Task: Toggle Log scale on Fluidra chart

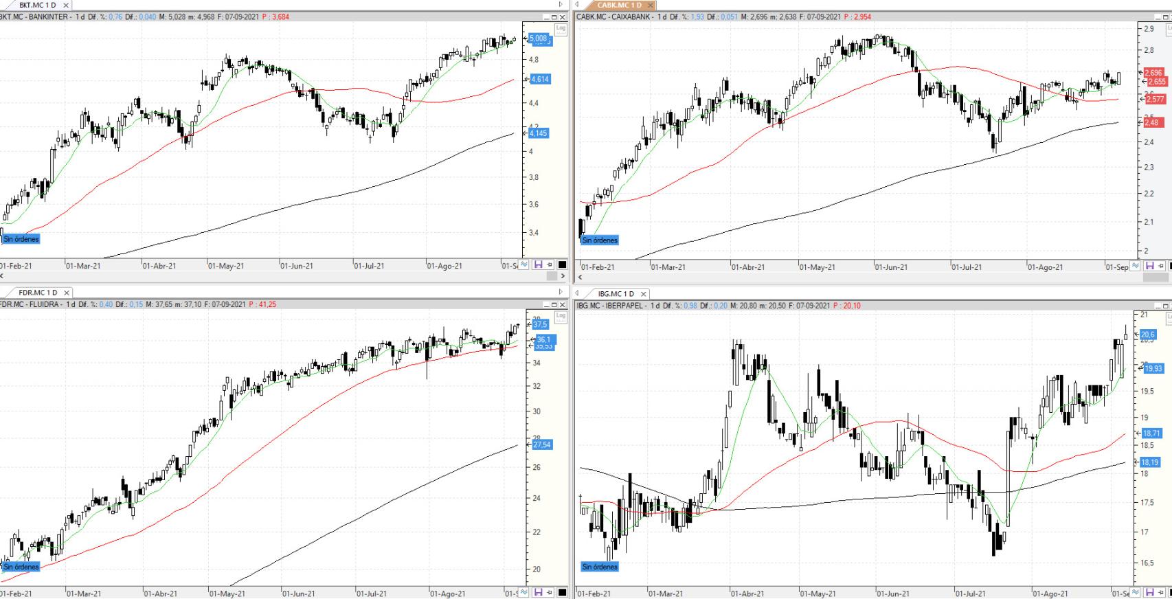Action: pyautogui.click(x=561, y=316)
